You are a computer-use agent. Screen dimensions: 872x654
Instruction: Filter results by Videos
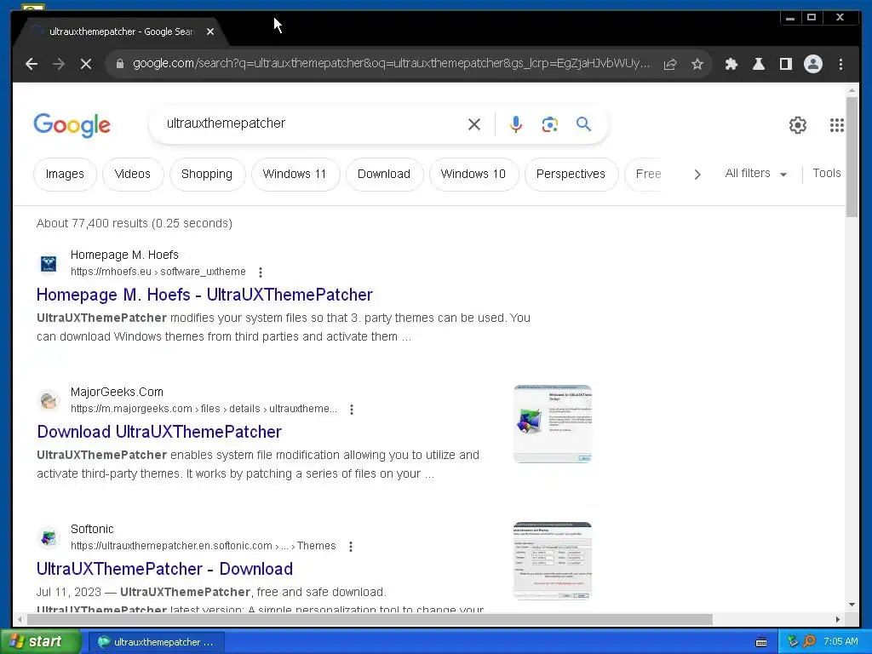click(132, 174)
